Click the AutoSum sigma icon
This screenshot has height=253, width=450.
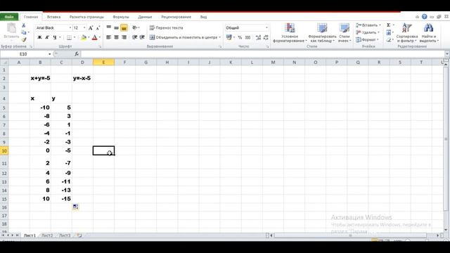coord(389,25)
